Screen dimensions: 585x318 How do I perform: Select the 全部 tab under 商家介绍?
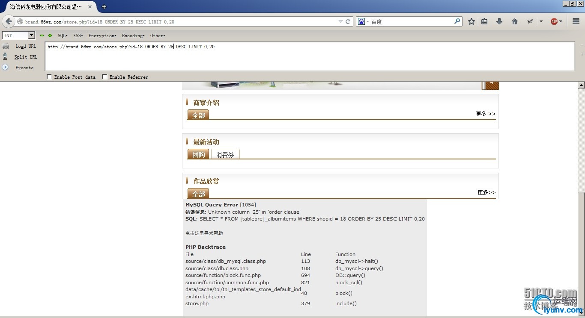(x=198, y=115)
